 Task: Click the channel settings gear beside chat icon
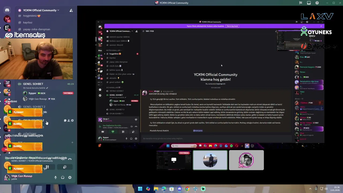tap(72, 121)
